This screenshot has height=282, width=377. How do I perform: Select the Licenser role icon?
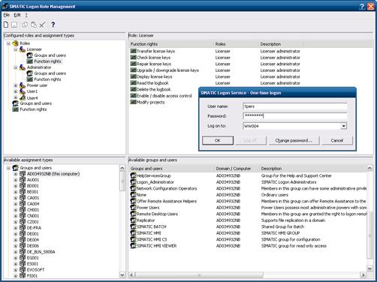tap(23, 49)
